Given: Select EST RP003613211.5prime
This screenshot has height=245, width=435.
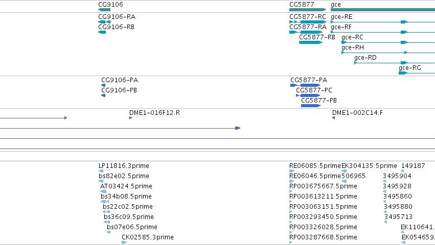Looking at the screenshot, I should point(323,197).
